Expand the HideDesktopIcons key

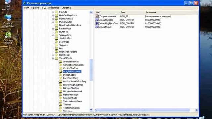tap(53, 16)
